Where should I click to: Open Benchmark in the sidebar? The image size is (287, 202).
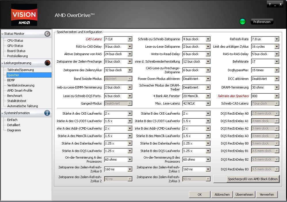click(15, 96)
